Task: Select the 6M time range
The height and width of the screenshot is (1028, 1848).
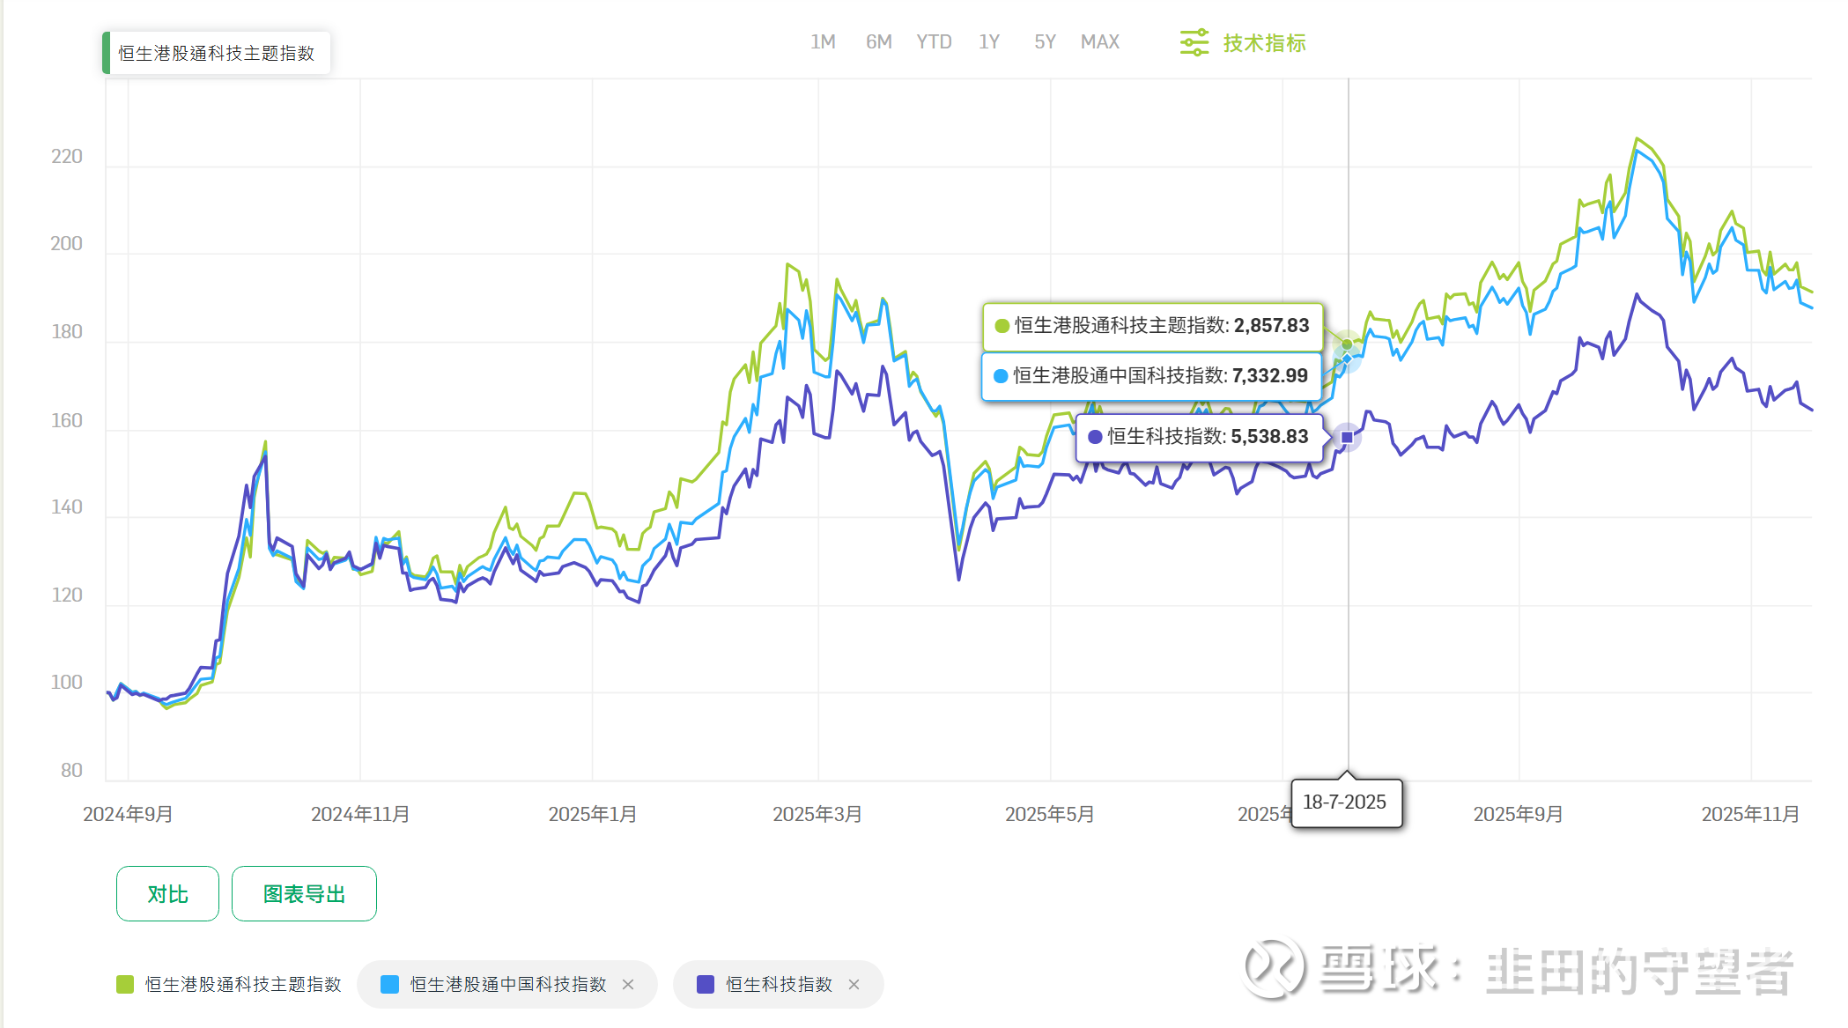Action: (x=878, y=42)
